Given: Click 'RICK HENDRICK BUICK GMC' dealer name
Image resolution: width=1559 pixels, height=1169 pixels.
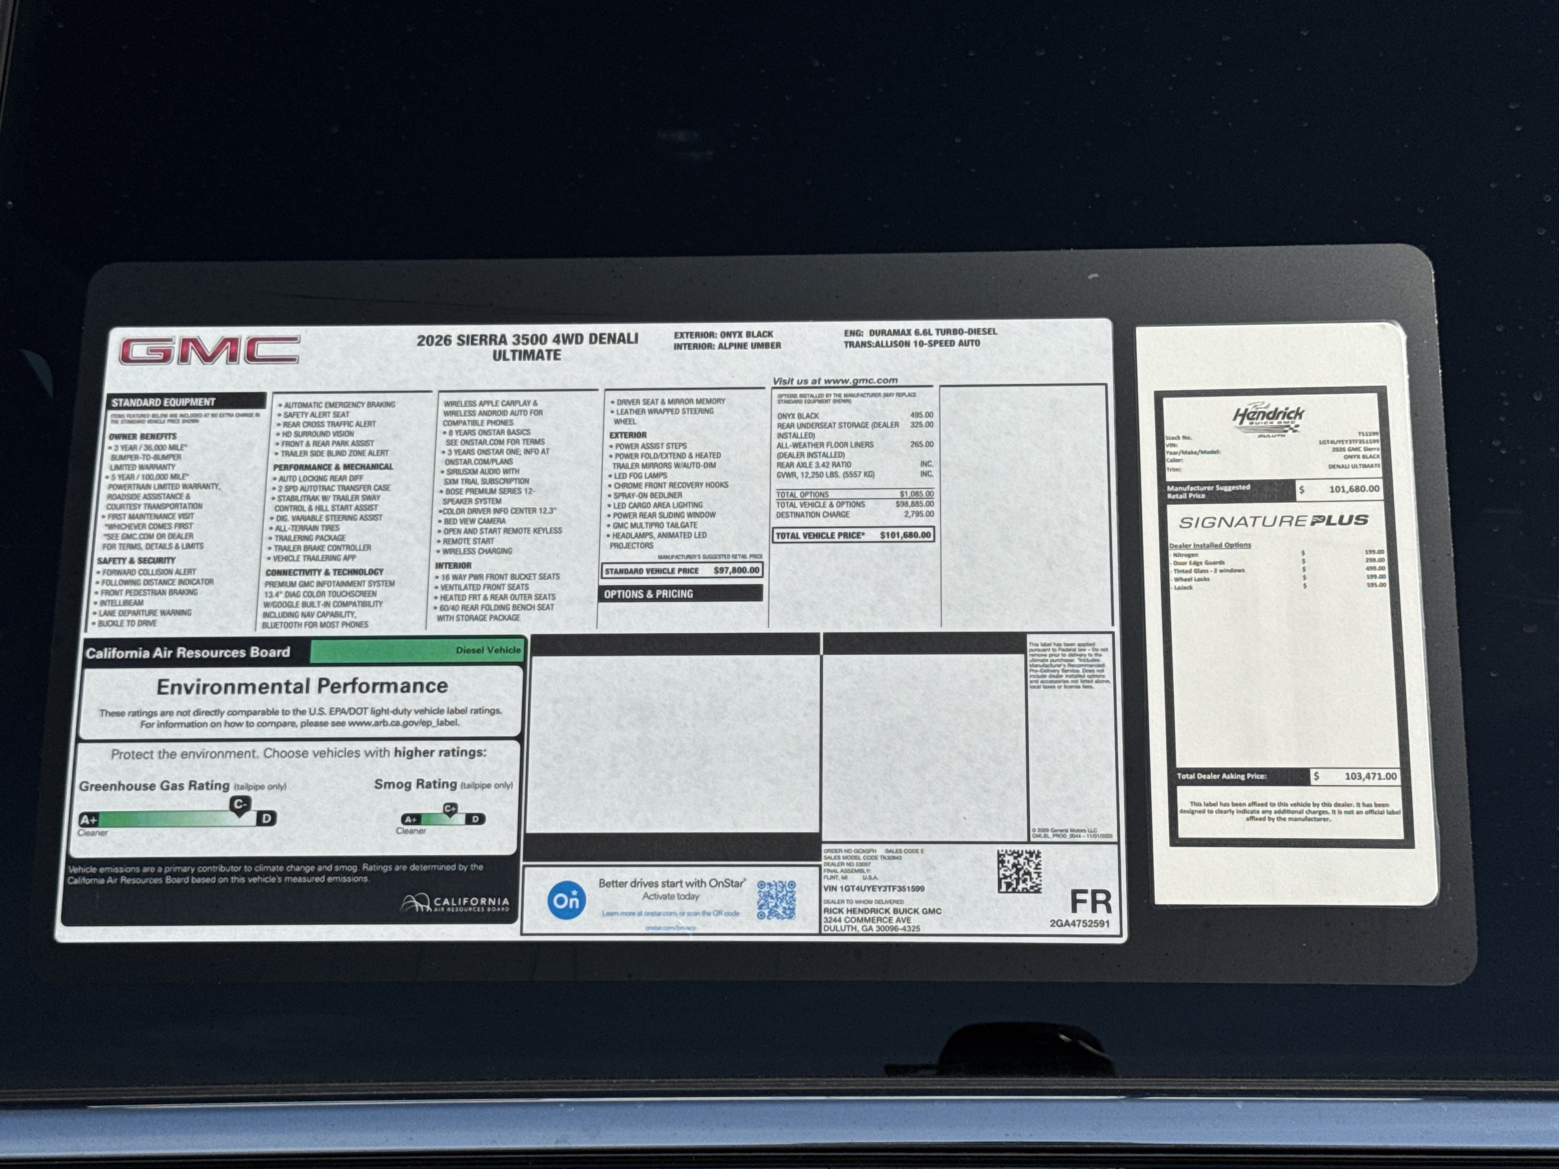Looking at the screenshot, I should 882,910.
